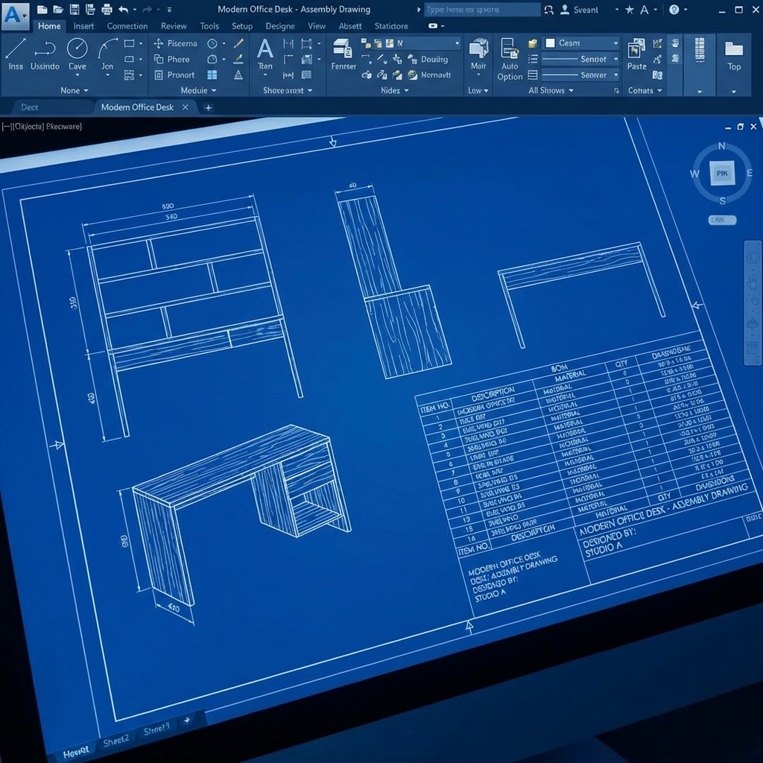763x763 pixels.
Task: Choose the Circle drawing tool
Action: [77, 48]
